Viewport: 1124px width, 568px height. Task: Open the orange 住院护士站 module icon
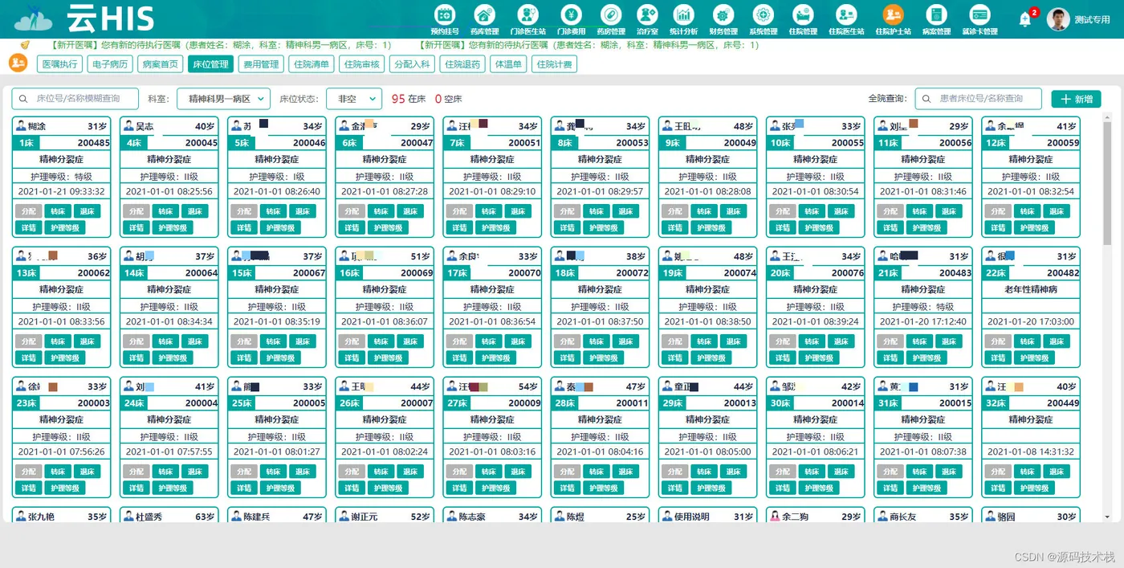click(893, 14)
